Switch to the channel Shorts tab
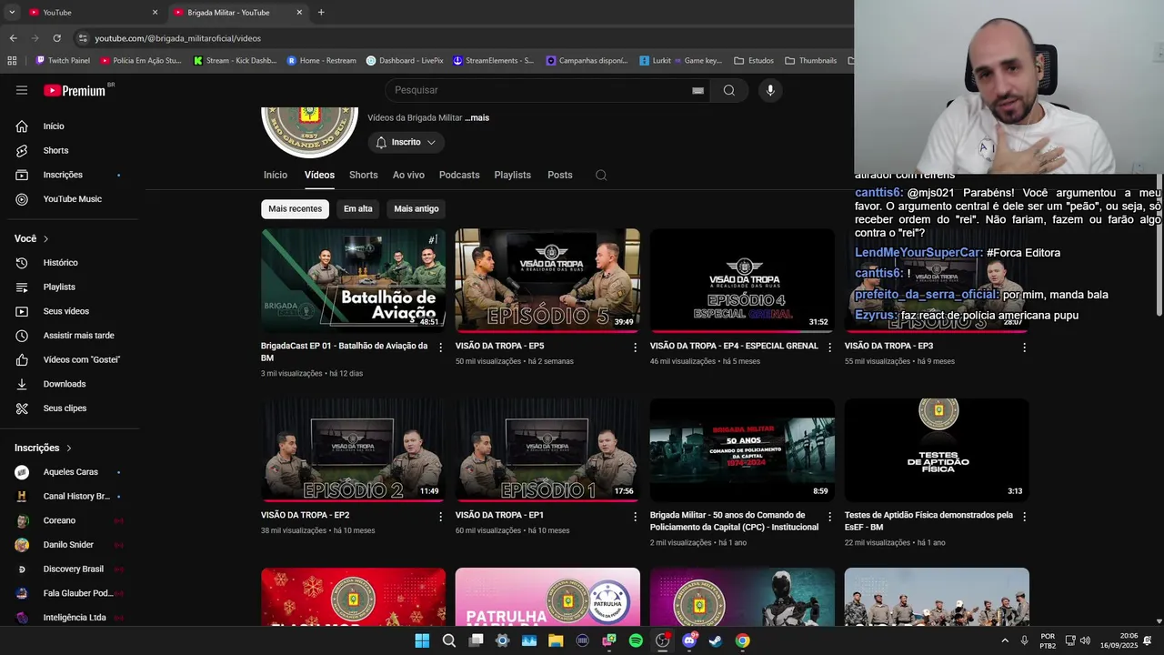This screenshot has width=1164, height=655. [x=364, y=176]
